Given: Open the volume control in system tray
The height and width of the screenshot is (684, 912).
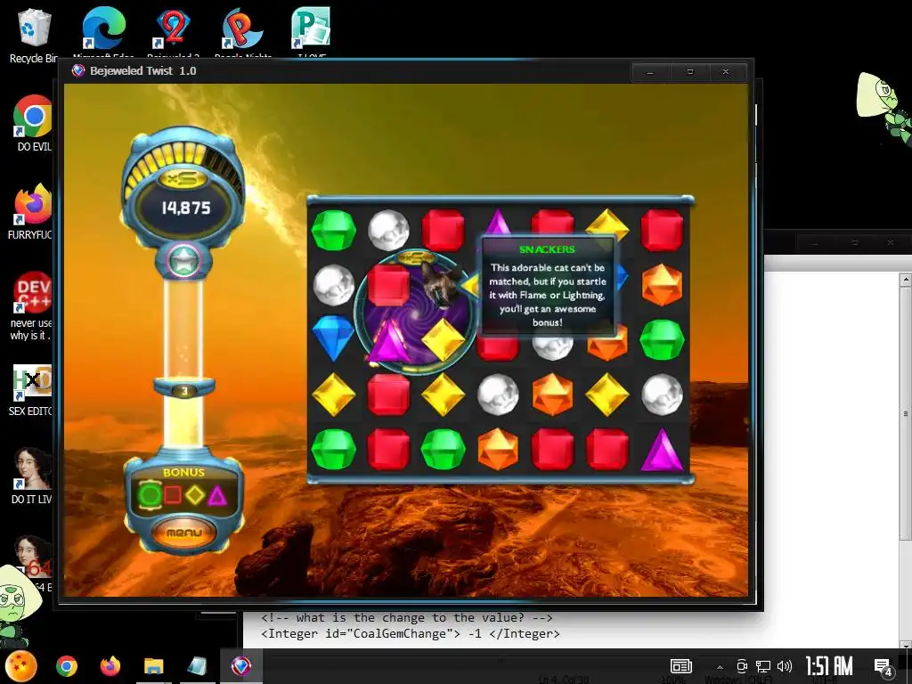Looking at the screenshot, I should 784,666.
